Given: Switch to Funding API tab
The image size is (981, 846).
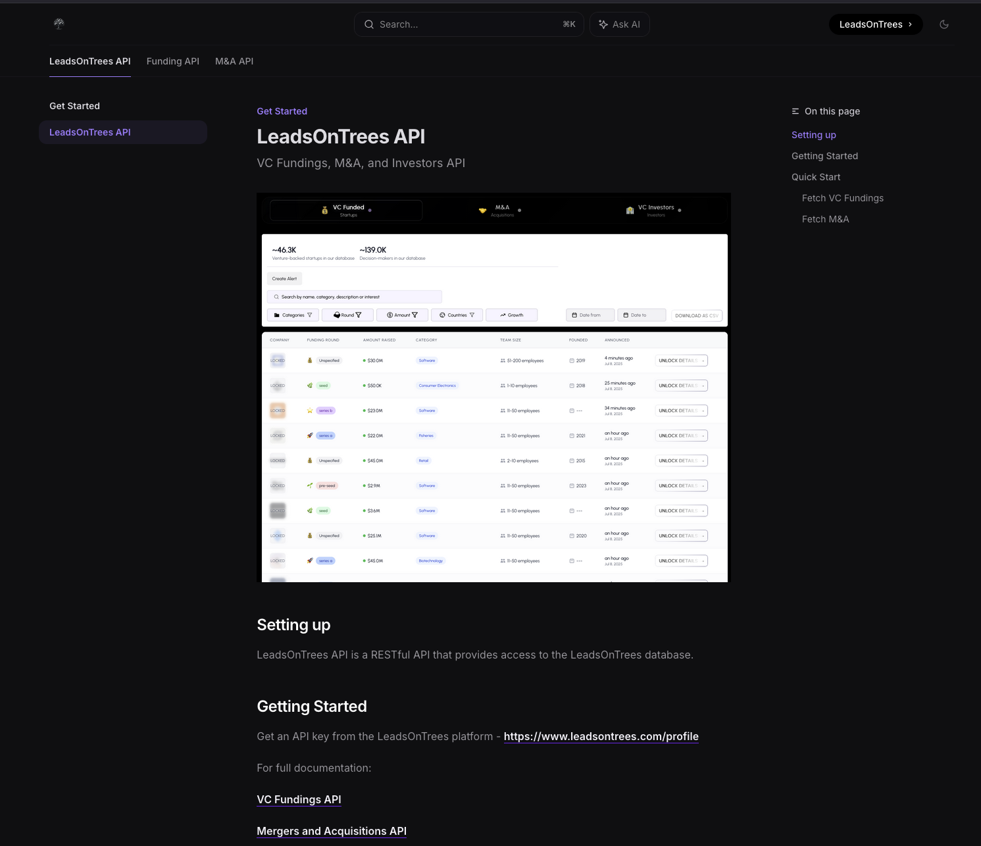Looking at the screenshot, I should (173, 61).
